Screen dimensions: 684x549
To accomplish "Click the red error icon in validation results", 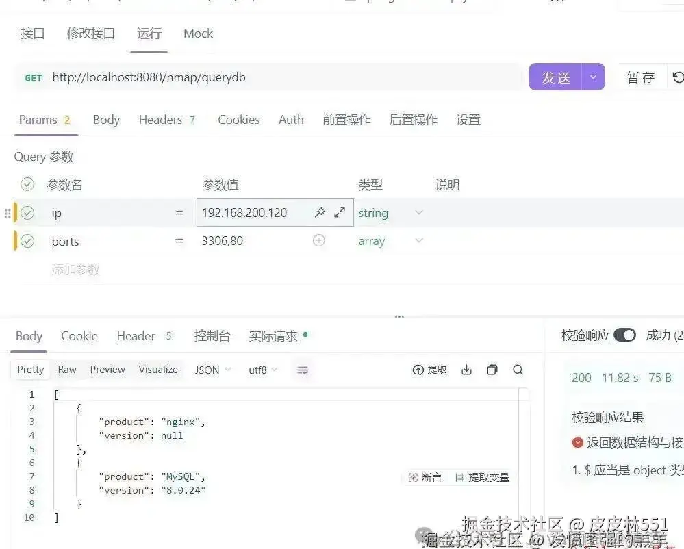I will tap(578, 443).
